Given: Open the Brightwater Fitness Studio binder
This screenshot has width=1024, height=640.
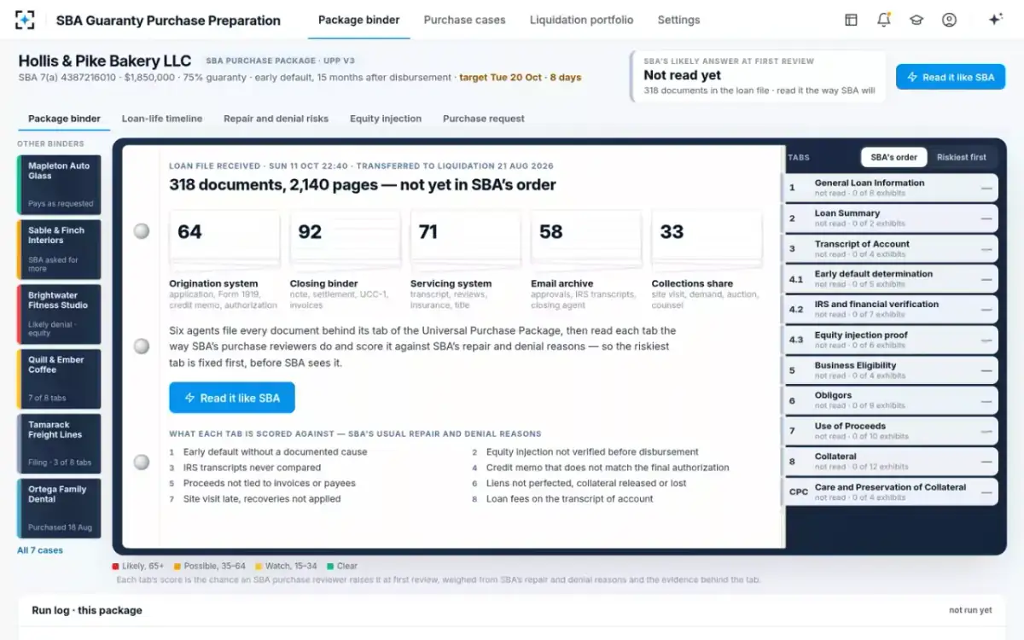Looking at the screenshot, I should pyautogui.click(x=59, y=314).
